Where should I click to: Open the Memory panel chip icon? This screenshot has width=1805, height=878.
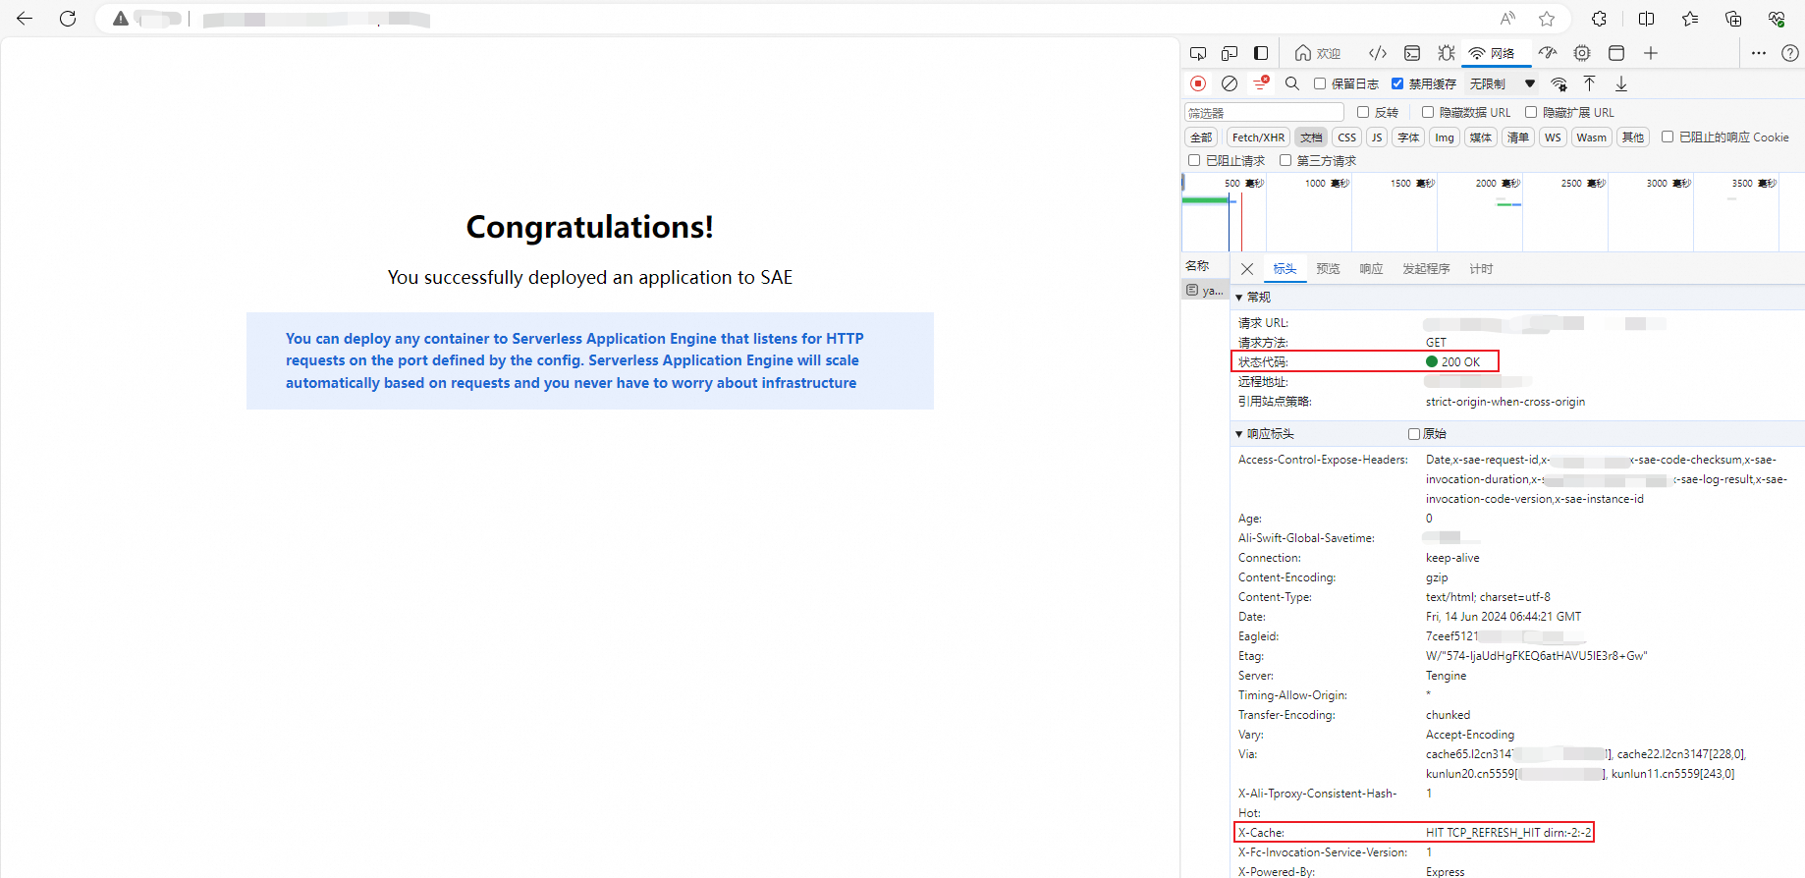[x=1582, y=53]
